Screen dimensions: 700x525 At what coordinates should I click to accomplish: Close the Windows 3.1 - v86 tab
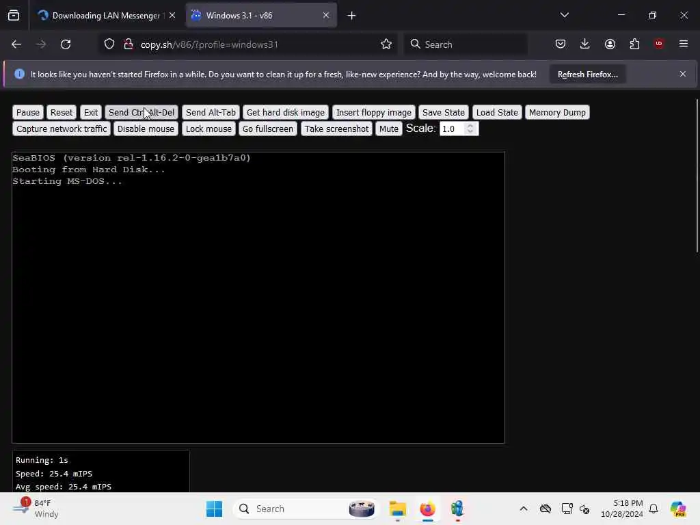tap(326, 15)
